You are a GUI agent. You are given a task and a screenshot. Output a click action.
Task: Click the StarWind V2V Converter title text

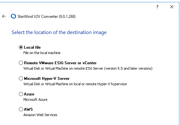pyautogui.click(x=47, y=17)
